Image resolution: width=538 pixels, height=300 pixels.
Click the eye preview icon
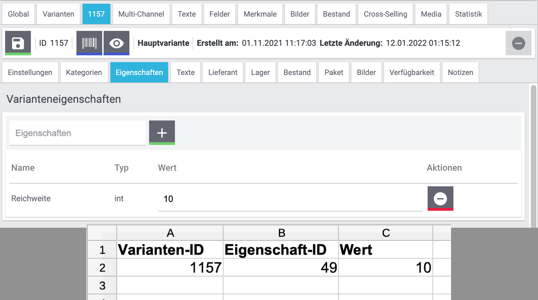pos(116,43)
